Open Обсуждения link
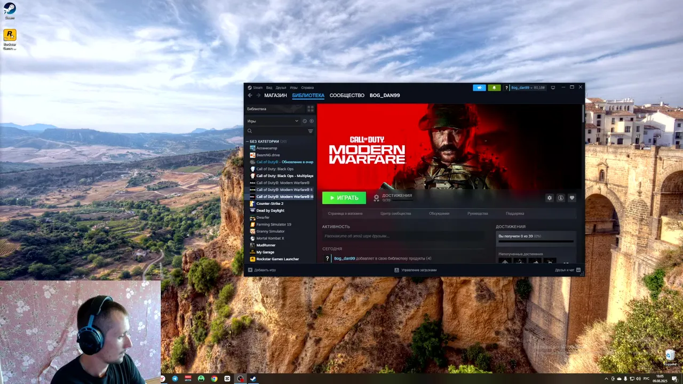This screenshot has width=683, height=384. click(x=439, y=213)
